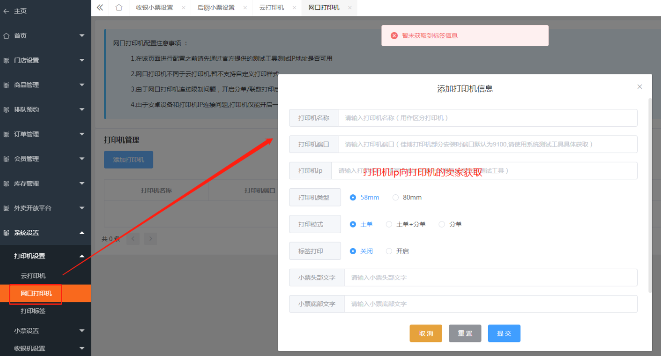Open 网口打印机 in the sidebar

pos(45,293)
